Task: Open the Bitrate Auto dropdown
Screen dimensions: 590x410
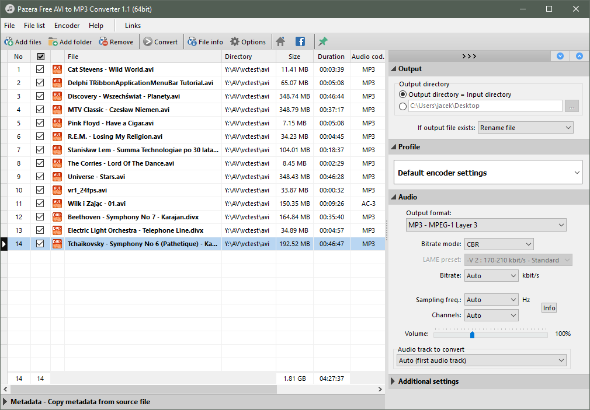Action: 491,276
